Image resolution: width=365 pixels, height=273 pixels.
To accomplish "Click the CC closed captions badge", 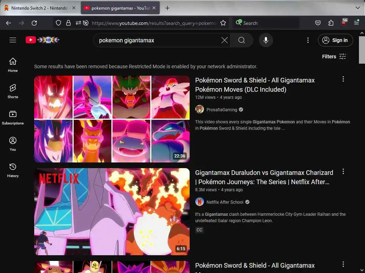I will [x=199, y=230].
